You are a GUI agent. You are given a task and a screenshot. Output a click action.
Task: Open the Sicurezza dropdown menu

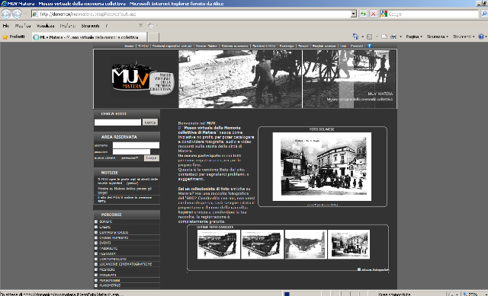coord(437,37)
